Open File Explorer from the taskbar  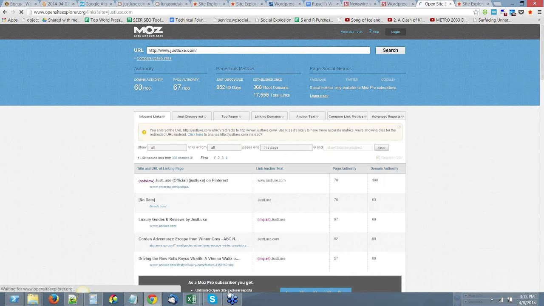pos(33,299)
